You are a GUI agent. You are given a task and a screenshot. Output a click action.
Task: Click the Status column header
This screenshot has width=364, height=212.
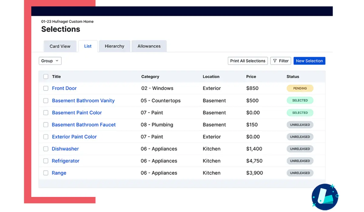coord(293,77)
